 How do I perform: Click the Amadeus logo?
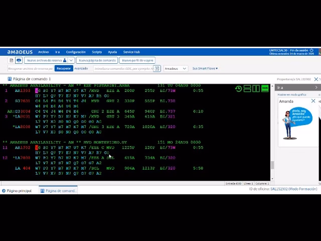tap(20, 52)
